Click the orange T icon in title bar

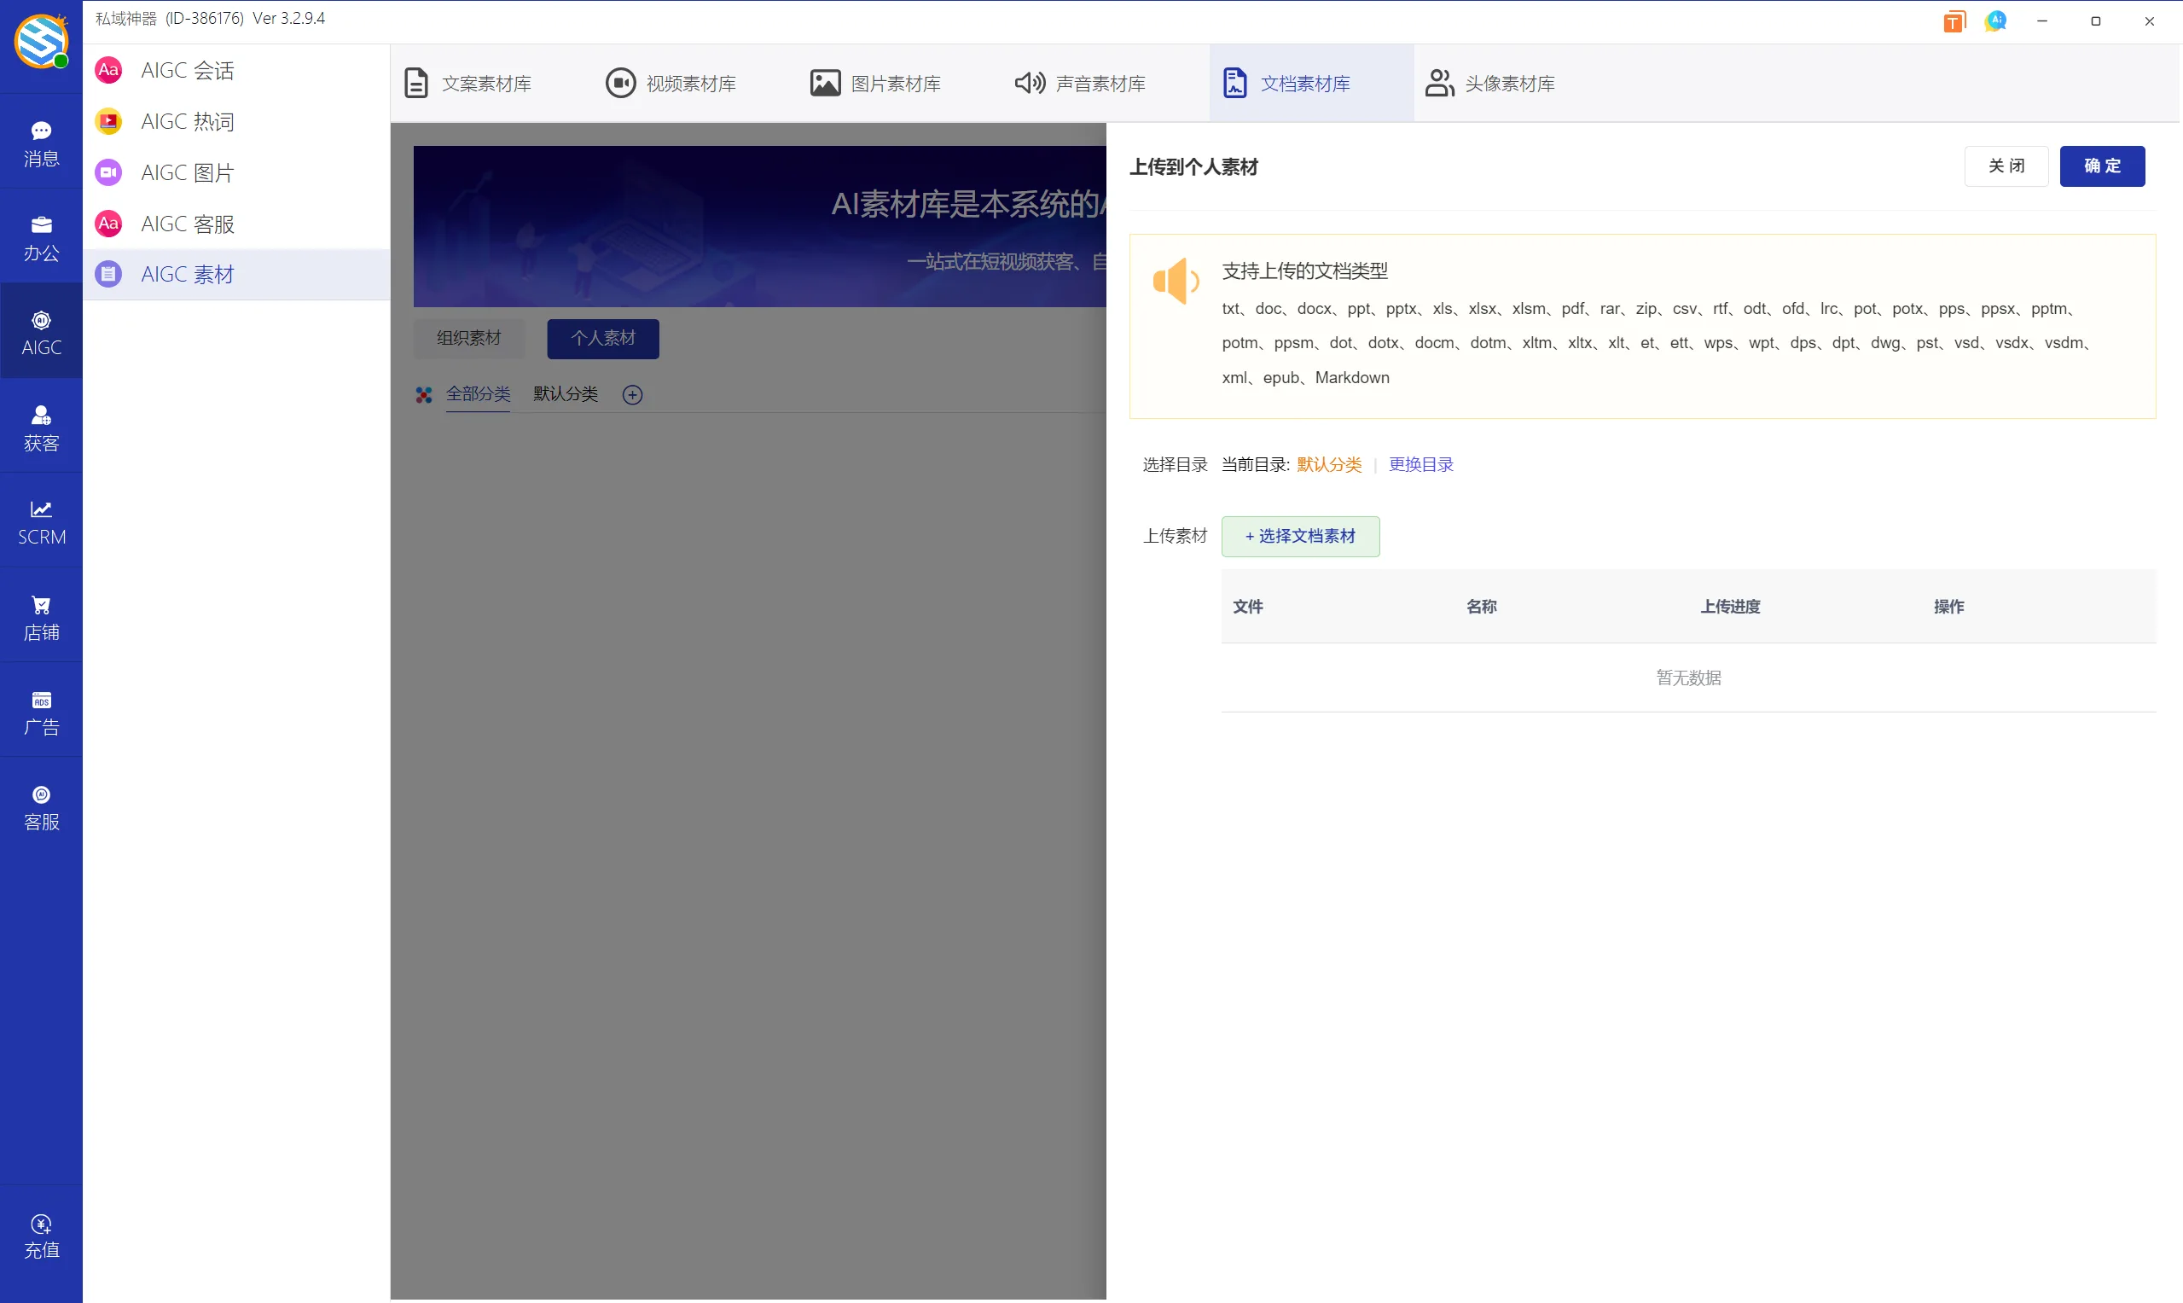click(1954, 20)
